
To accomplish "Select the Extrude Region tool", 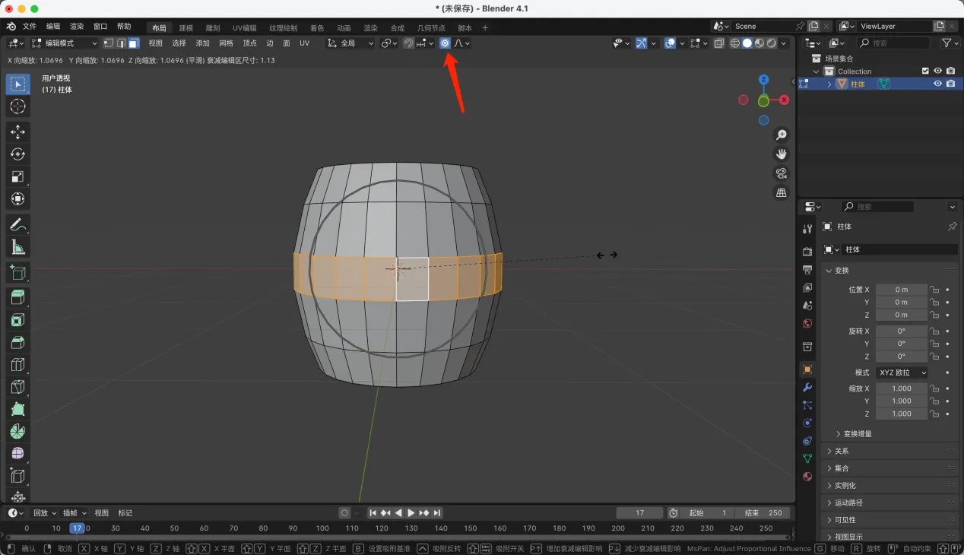I will coord(18,297).
